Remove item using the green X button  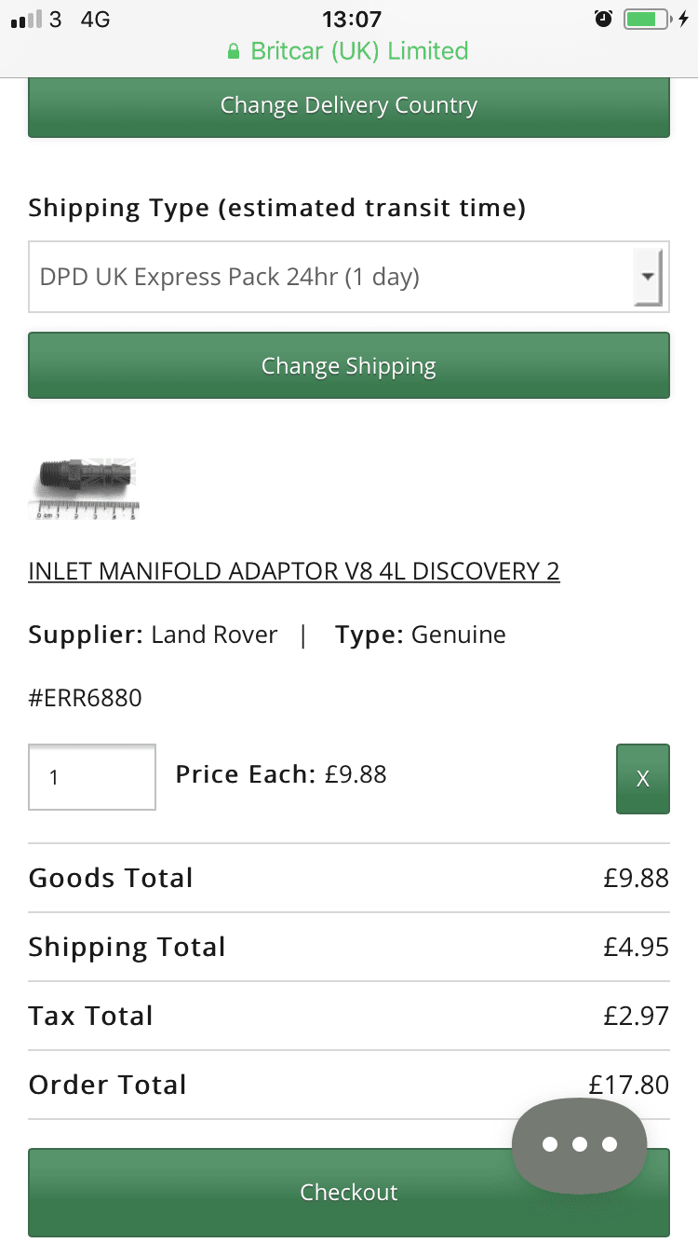click(643, 779)
